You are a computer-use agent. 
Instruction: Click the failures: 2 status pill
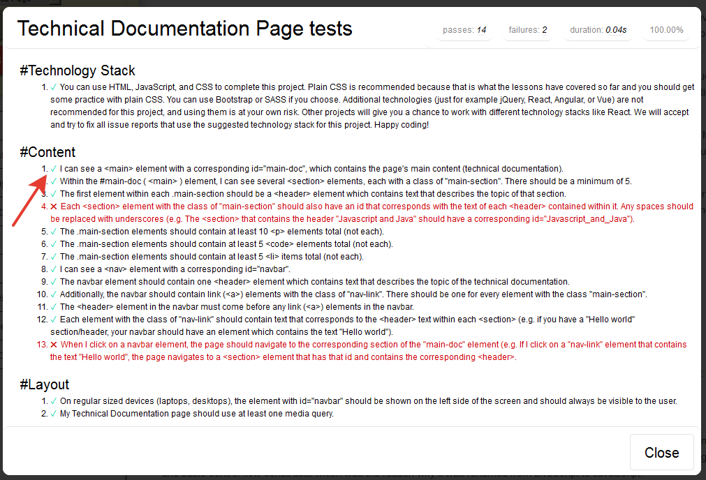click(x=527, y=30)
